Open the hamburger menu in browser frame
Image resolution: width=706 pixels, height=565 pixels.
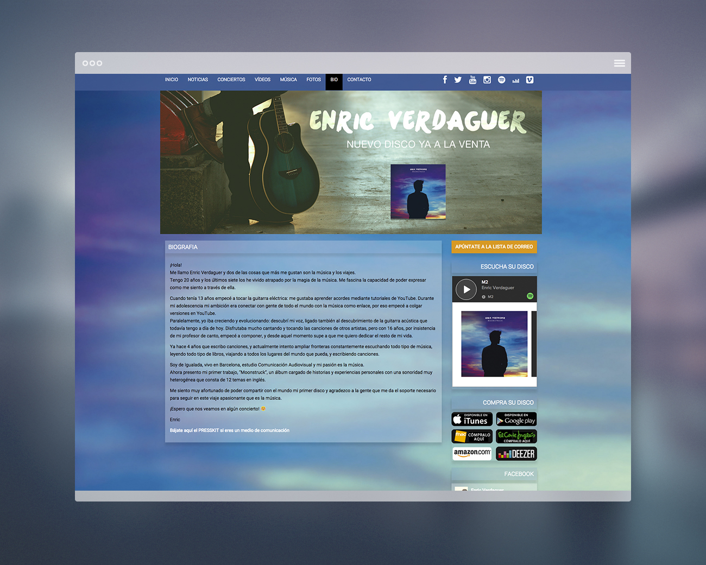click(619, 63)
